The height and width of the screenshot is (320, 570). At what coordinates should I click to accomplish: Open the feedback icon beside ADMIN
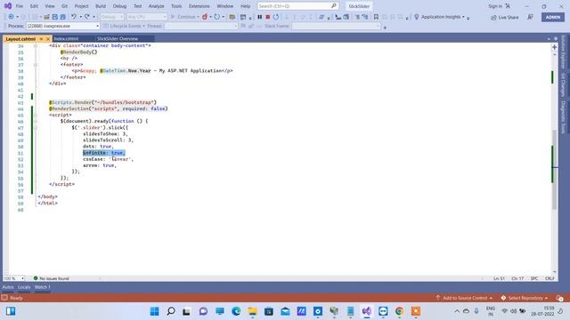click(x=531, y=17)
